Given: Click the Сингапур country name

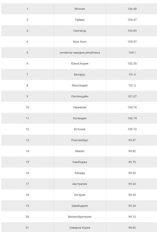Looking at the screenshot, I should [x=80, y=31].
